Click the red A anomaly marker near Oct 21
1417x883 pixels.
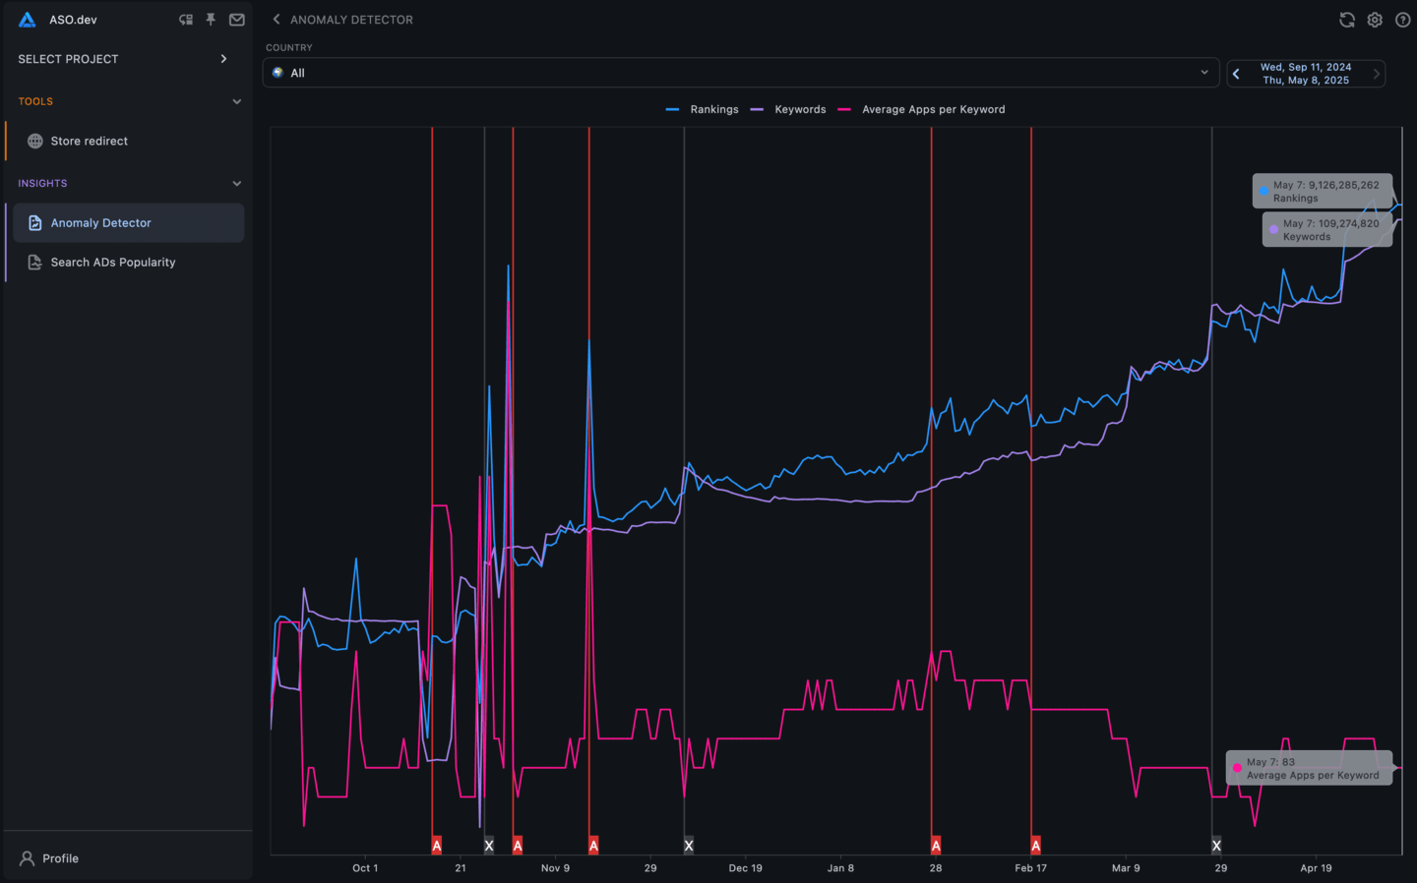pos(436,844)
